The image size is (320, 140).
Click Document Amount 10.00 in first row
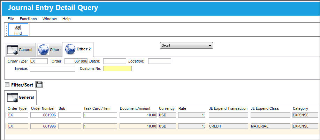[x=138, y=115]
